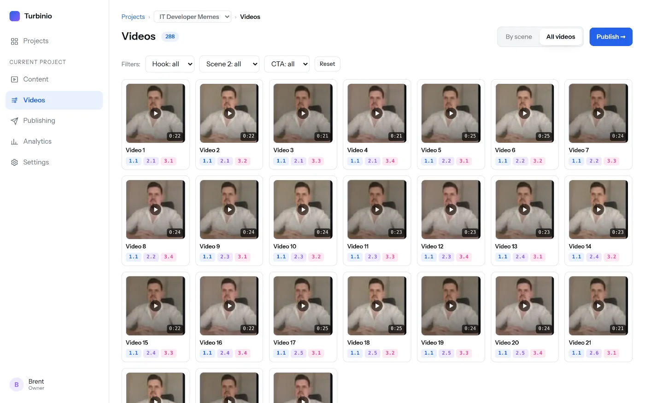Click the 2.2 tag on Video 5

[x=446, y=161]
